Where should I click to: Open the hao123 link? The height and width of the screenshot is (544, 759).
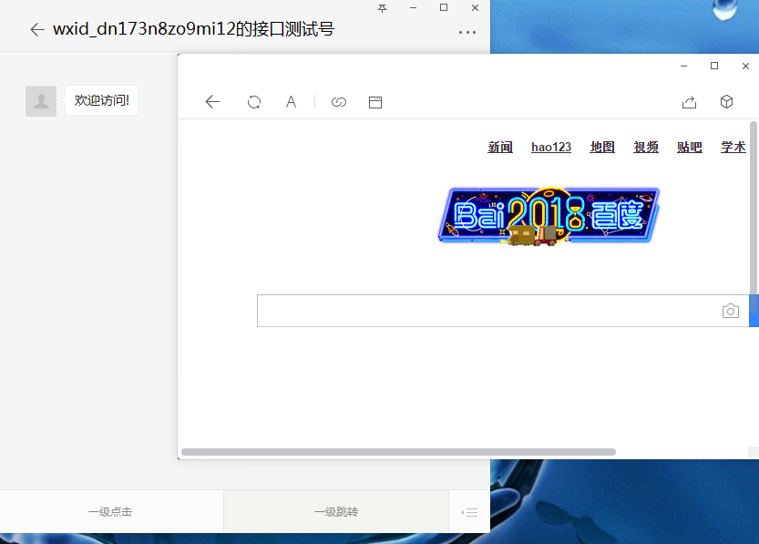pyautogui.click(x=551, y=147)
